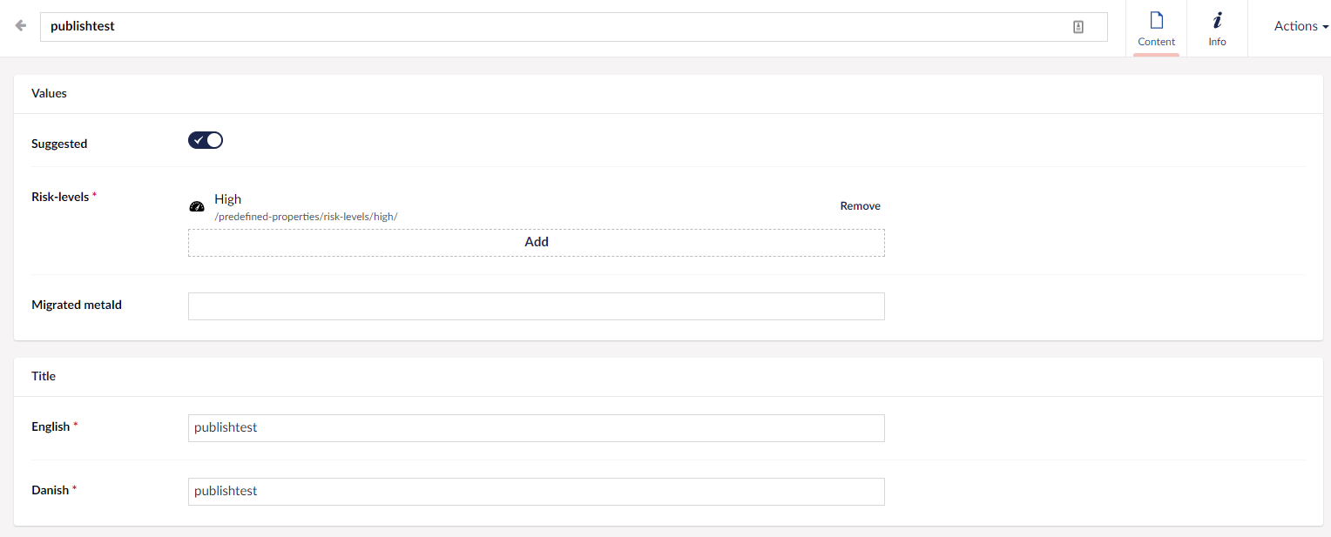
Task: Remove the High risk-level item
Action: tap(860, 206)
